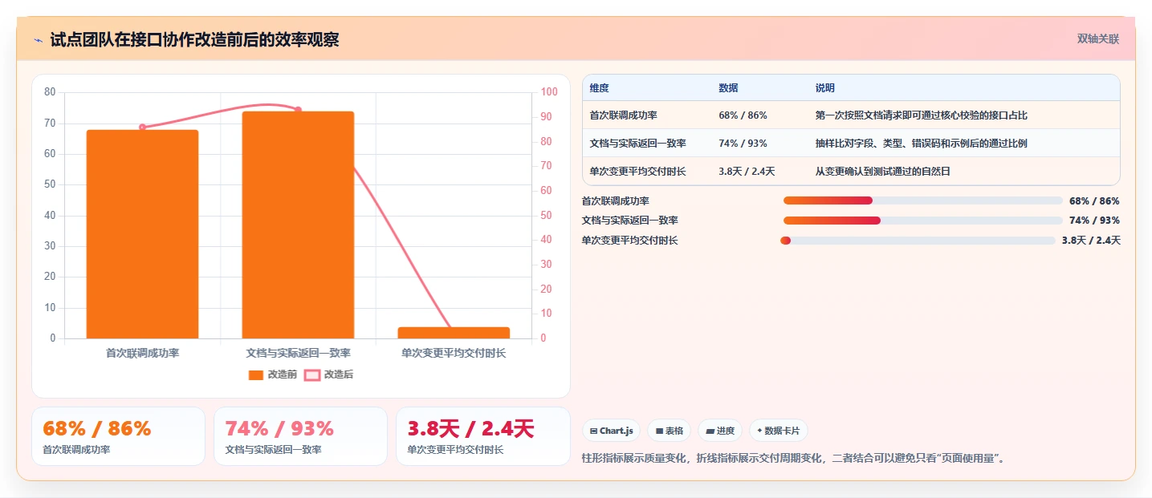
Task: Click the pink 改造后 legend swatch
Action: click(x=312, y=375)
